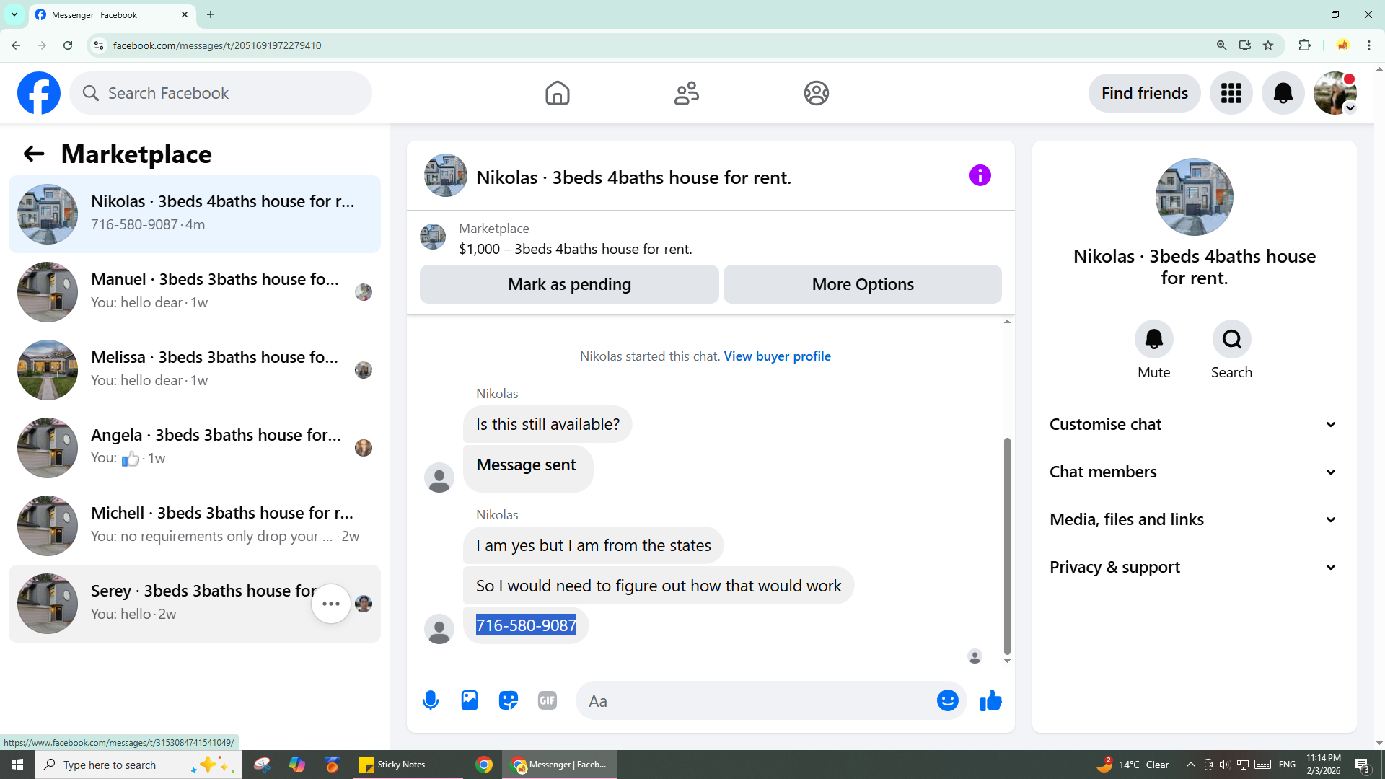The width and height of the screenshot is (1385, 779).
Task: Open the sticker picker icon
Action: [x=509, y=700]
